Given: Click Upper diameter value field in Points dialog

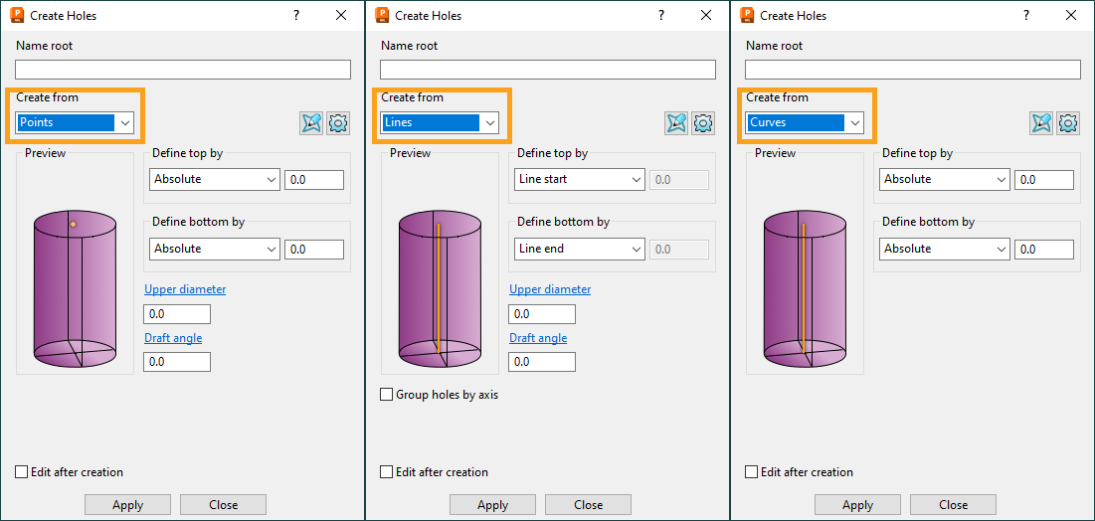Looking at the screenshot, I should coord(177,314).
